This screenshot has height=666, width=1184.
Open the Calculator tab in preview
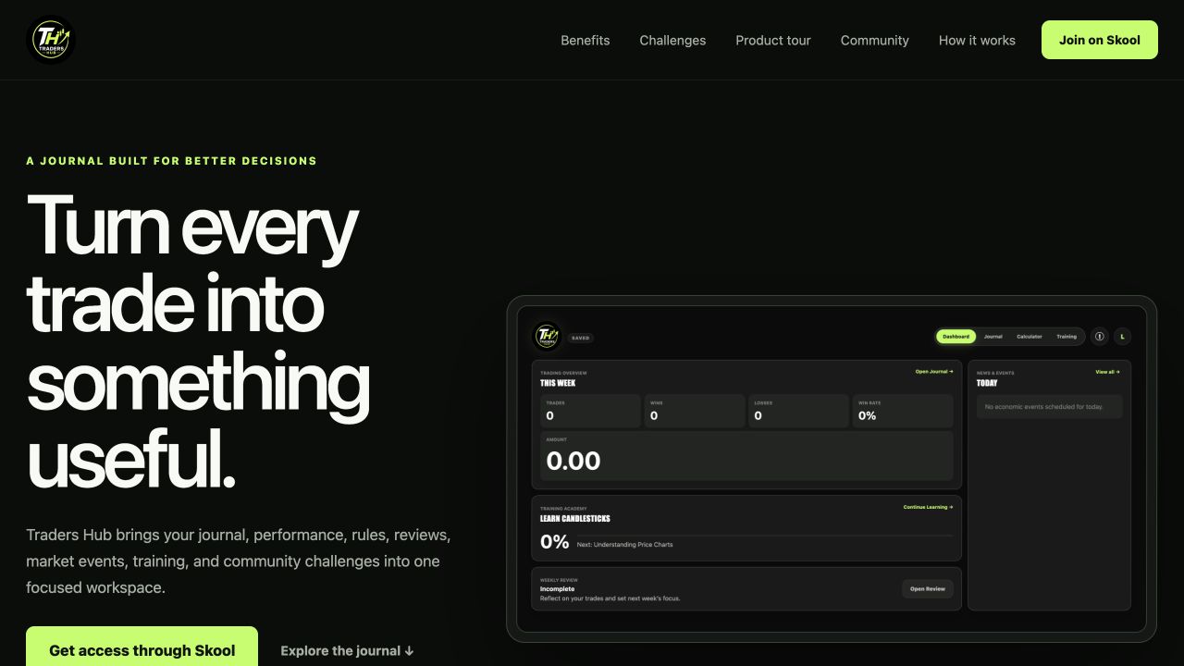click(x=1030, y=337)
